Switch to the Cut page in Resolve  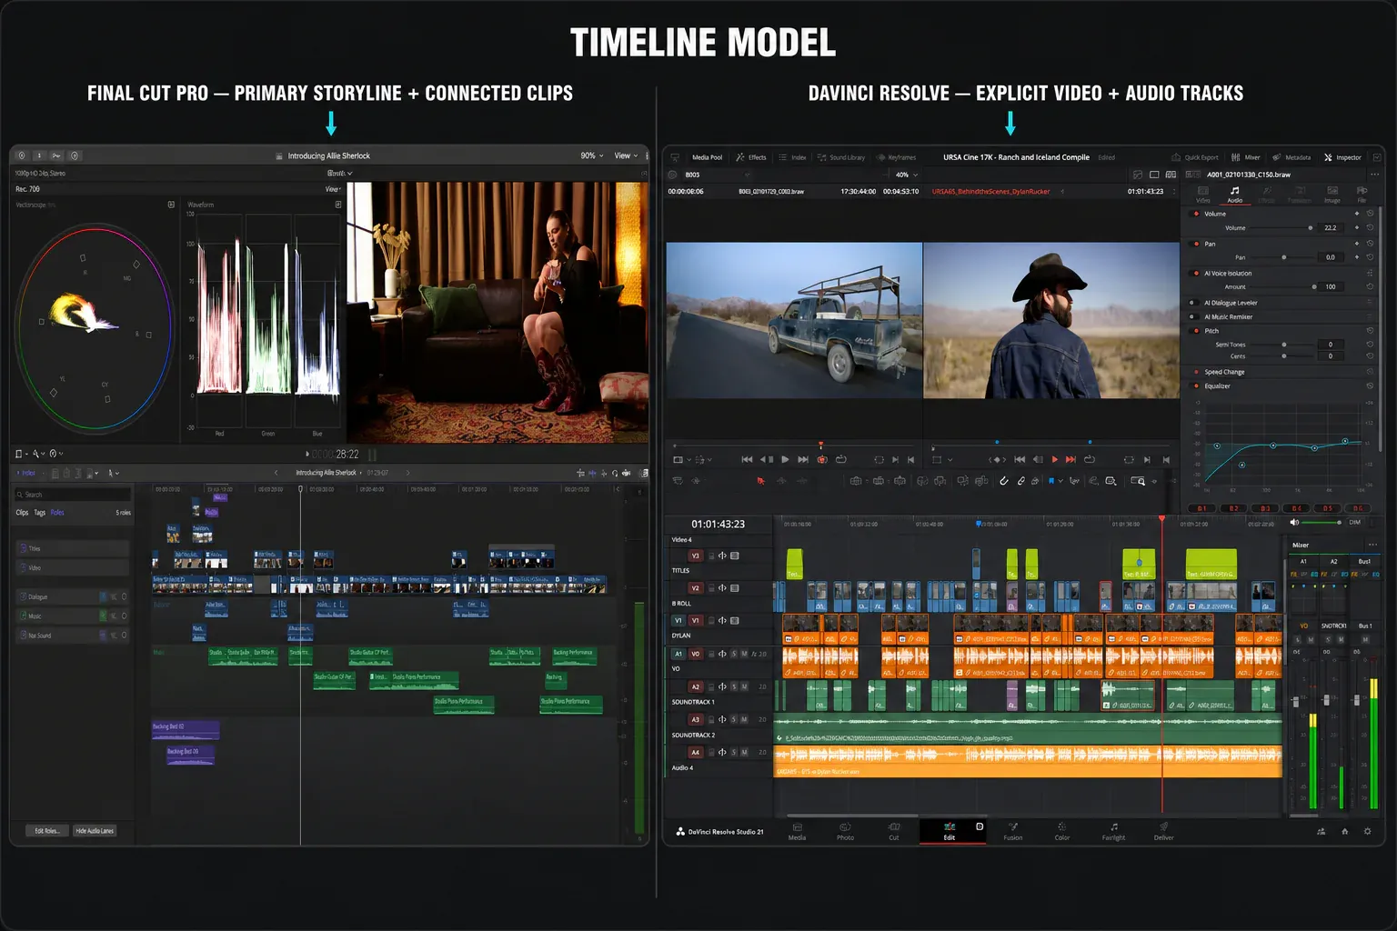(x=894, y=831)
